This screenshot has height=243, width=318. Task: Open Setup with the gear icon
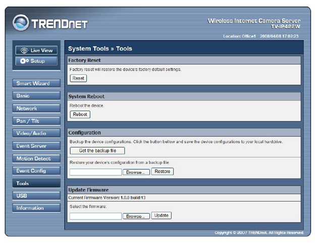tap(36, 61)
